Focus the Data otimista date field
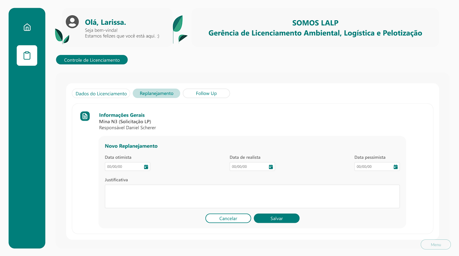The width and height of the screenshot is (459, 256). pyautogui.click(x=127, y=166)
